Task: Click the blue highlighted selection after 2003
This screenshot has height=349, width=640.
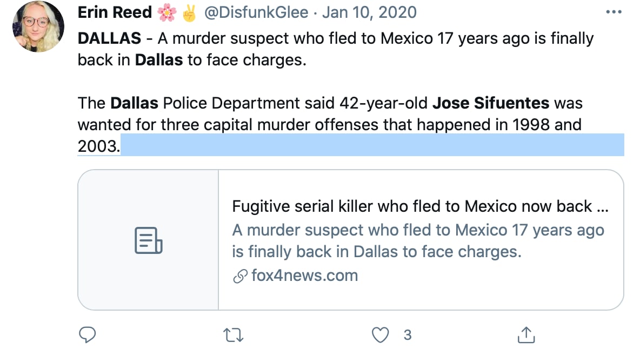Action: click(x=372, y=146)
